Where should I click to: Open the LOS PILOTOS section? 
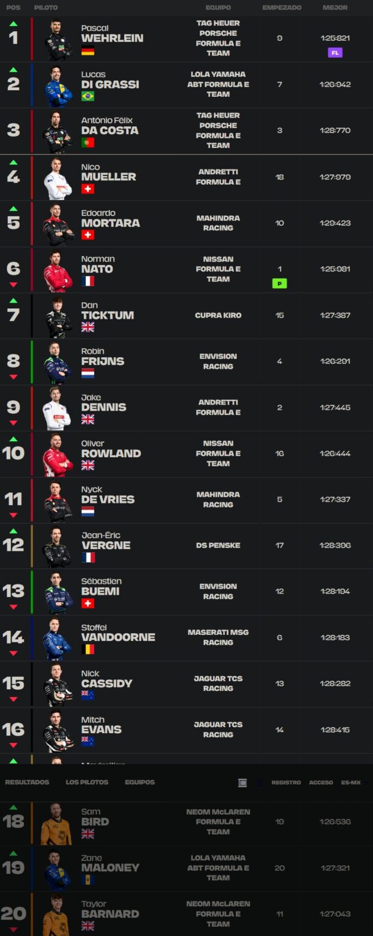pos(87,784)
